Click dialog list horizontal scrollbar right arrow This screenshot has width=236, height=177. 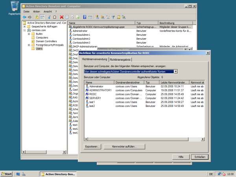pos(203,139)
